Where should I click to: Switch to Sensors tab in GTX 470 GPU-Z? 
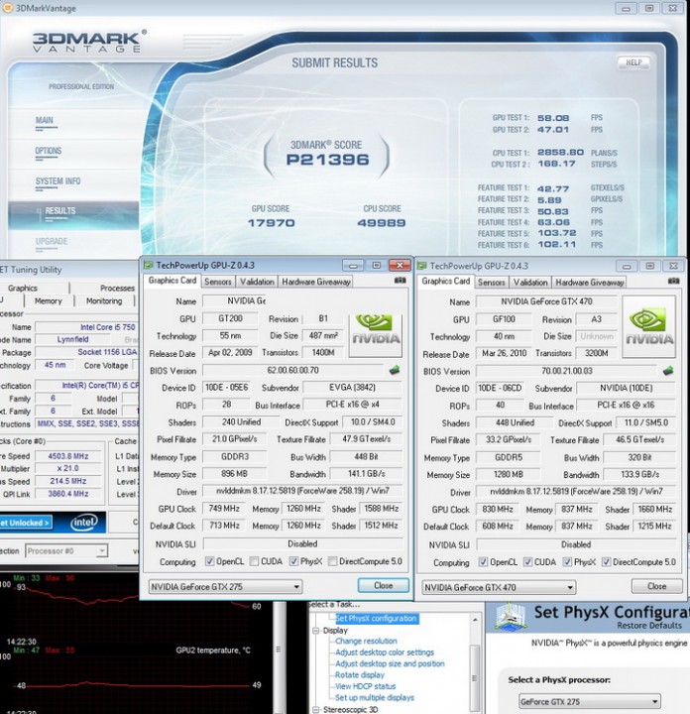(x=492, y=283)
